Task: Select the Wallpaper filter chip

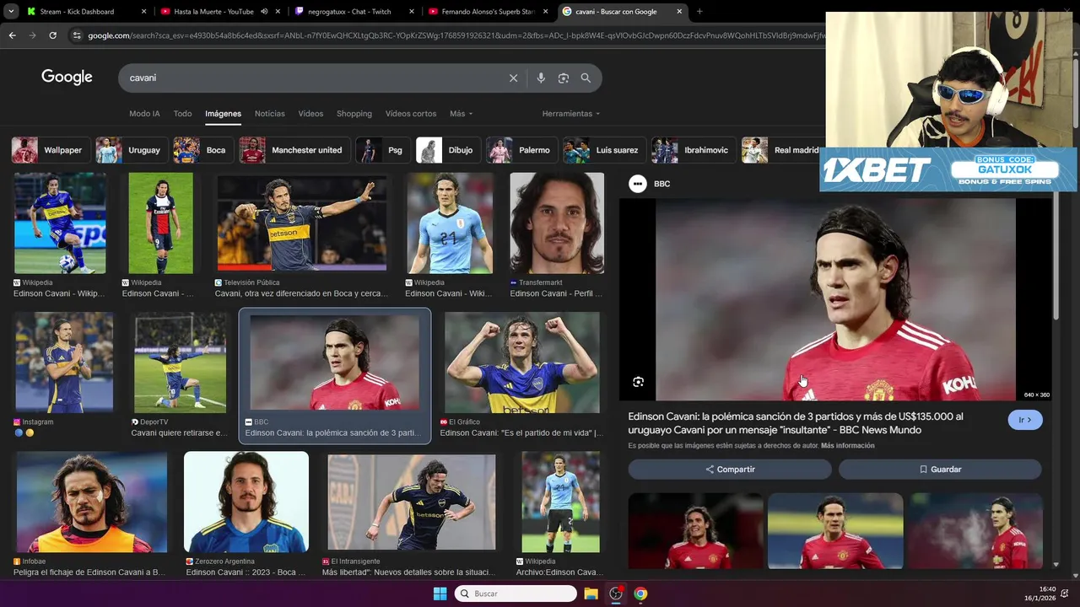Action: (x=50, y=150)
